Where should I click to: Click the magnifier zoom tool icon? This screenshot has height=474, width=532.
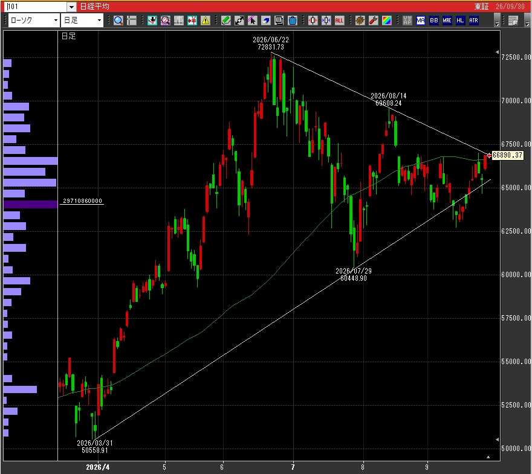click(118, 21)
